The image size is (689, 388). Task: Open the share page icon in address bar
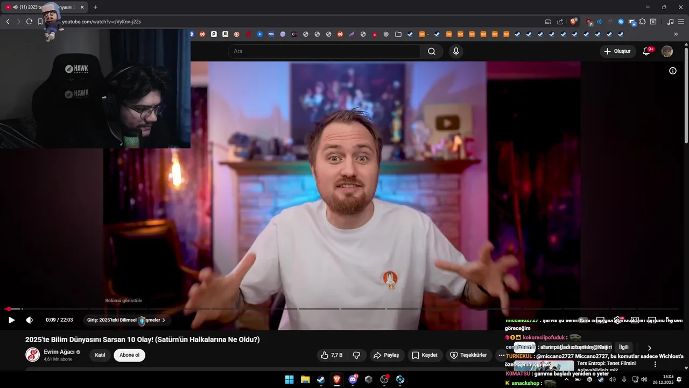pos(560,22)
